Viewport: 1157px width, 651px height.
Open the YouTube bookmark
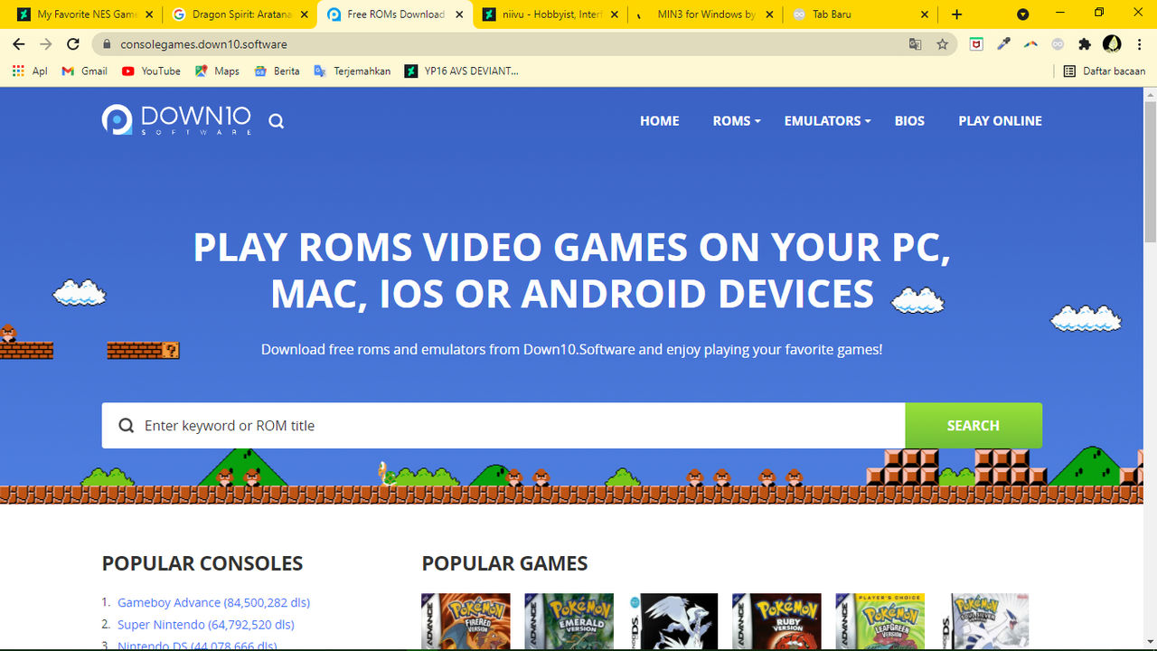(x=150, y=71)
